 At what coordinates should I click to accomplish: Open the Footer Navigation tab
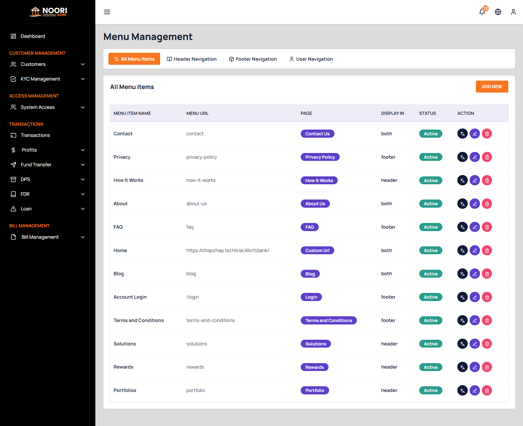coord(253,59)
